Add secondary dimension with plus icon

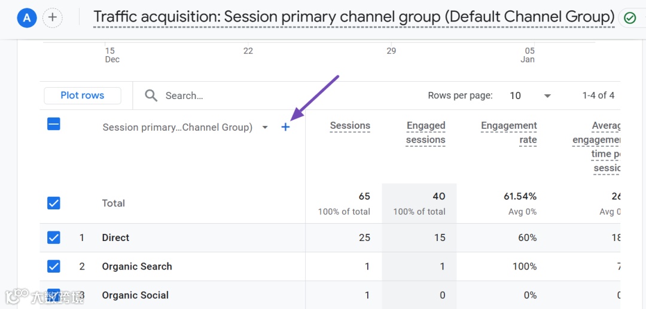(x=285, y=127)
